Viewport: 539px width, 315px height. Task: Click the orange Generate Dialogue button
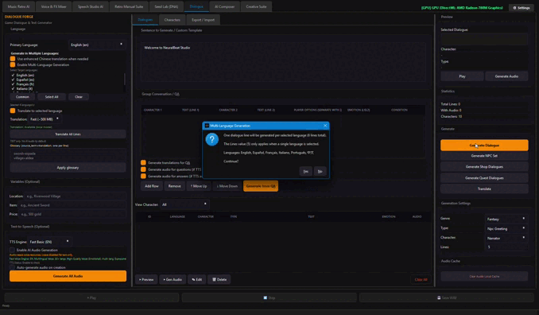pyautogui.click(x=484, y=145)
